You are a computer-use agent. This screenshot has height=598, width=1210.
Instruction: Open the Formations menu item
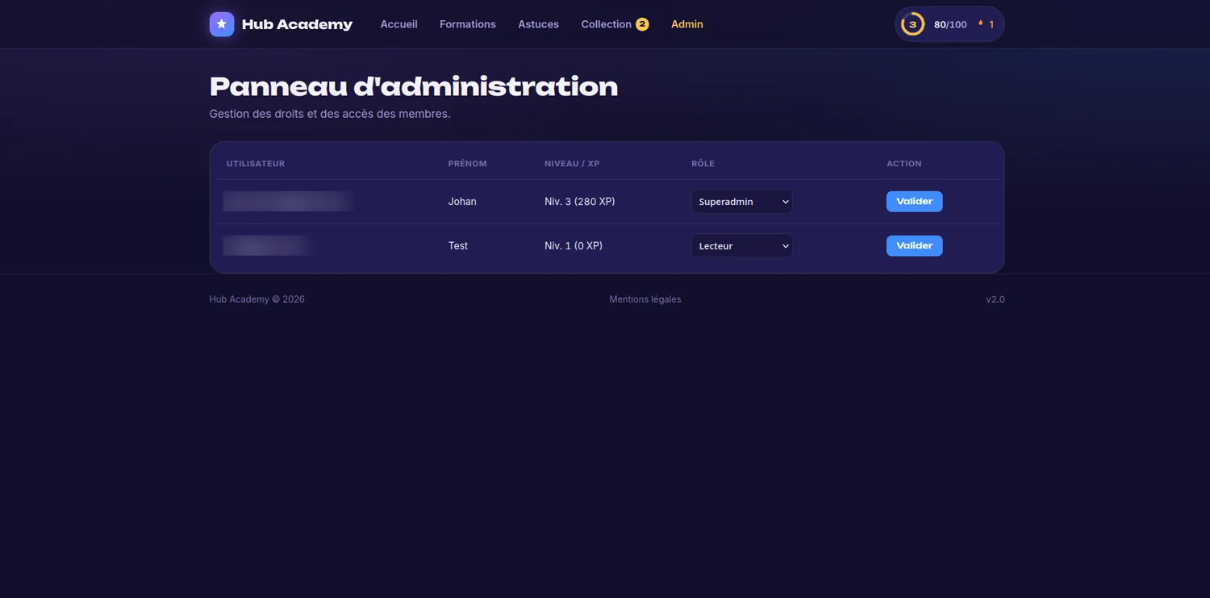(468, 24)
